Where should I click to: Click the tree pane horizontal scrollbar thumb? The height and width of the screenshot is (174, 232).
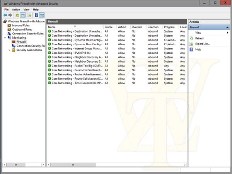coord(16,165)
